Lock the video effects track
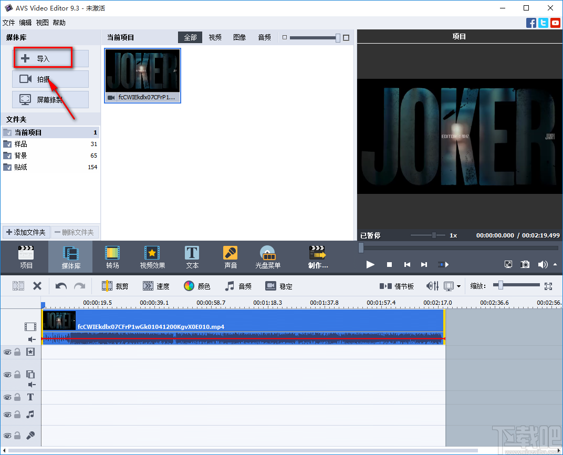This screenshot has height=455, width=563. pyautogui.click(x=17, y=352)
